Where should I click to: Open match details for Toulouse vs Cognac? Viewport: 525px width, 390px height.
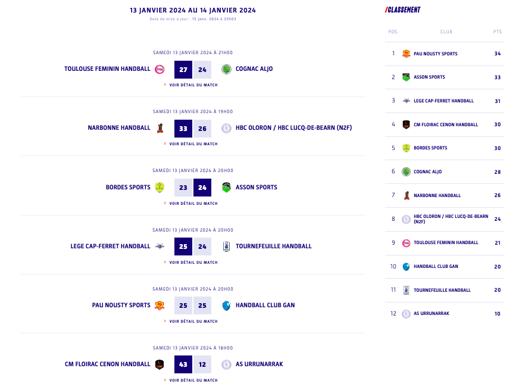coord(193,85)
